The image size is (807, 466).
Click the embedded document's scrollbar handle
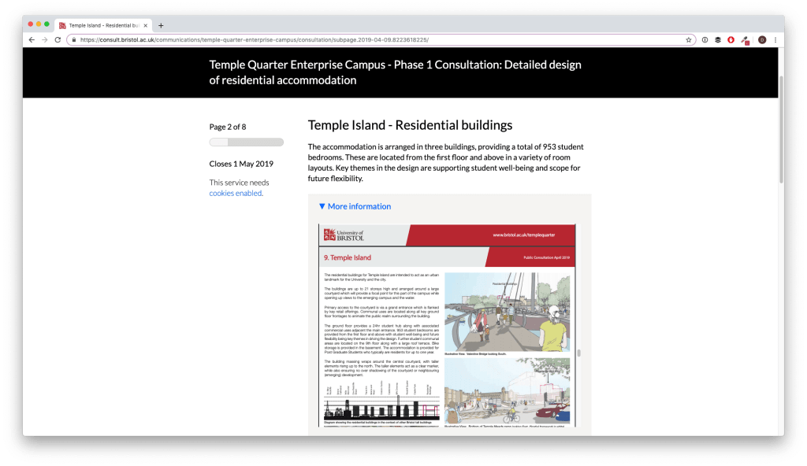[579, 353]
